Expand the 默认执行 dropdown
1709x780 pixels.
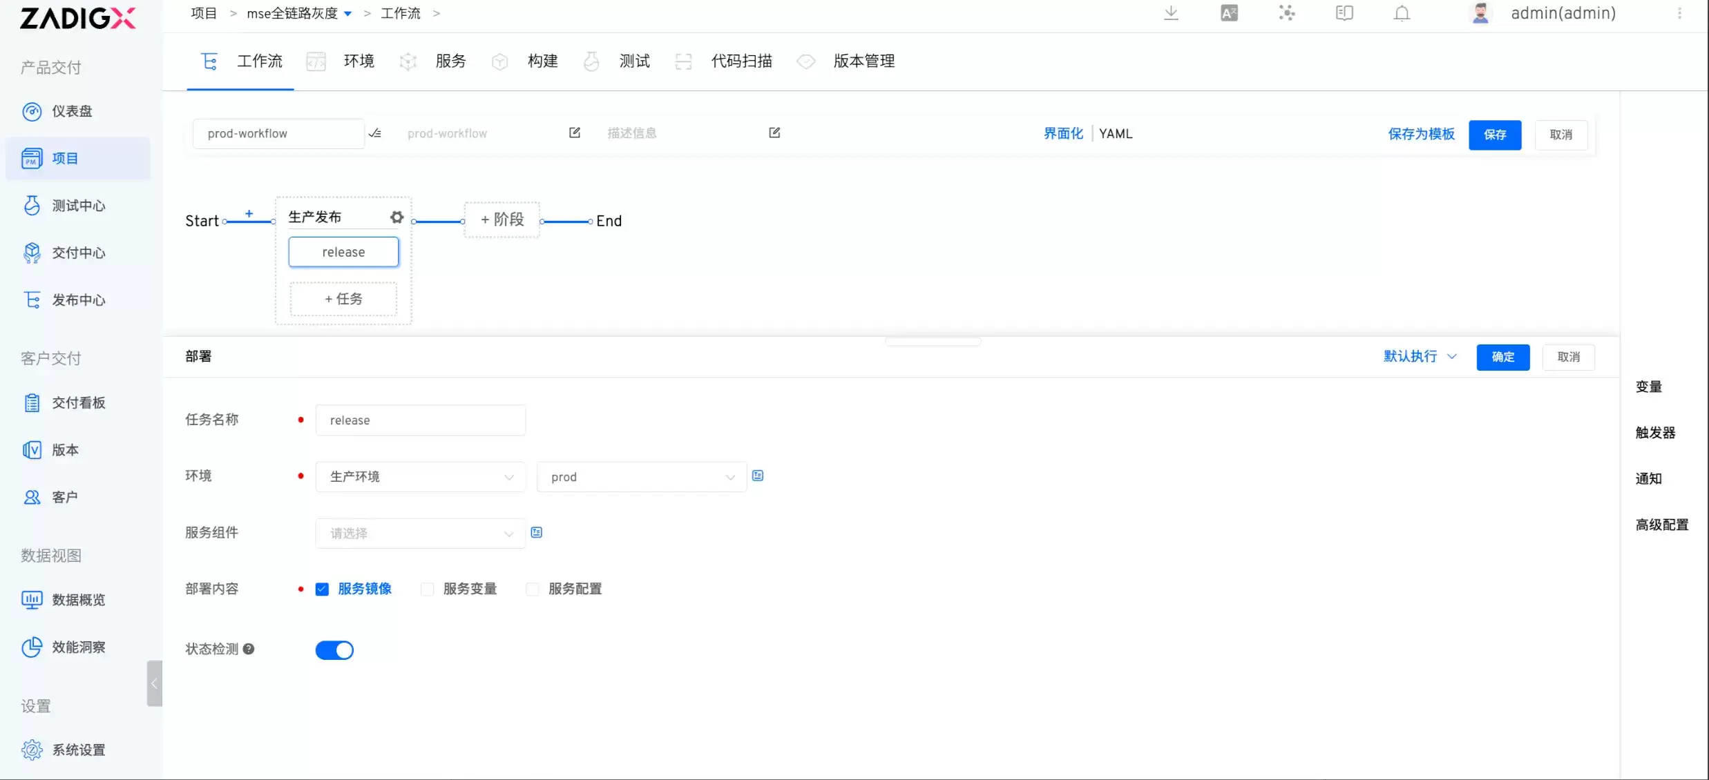[1420, 357]
